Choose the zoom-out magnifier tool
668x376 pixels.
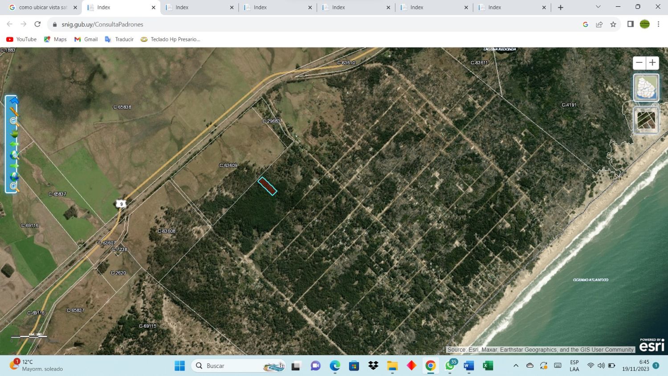click(13, 121)
